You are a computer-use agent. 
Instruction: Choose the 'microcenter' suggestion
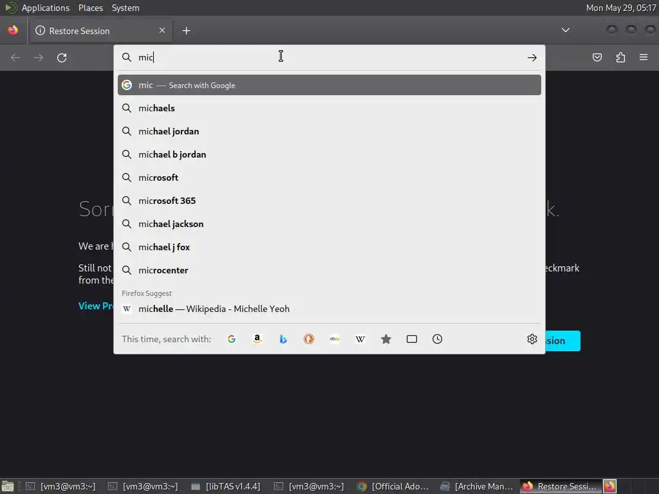coord(329,270)
